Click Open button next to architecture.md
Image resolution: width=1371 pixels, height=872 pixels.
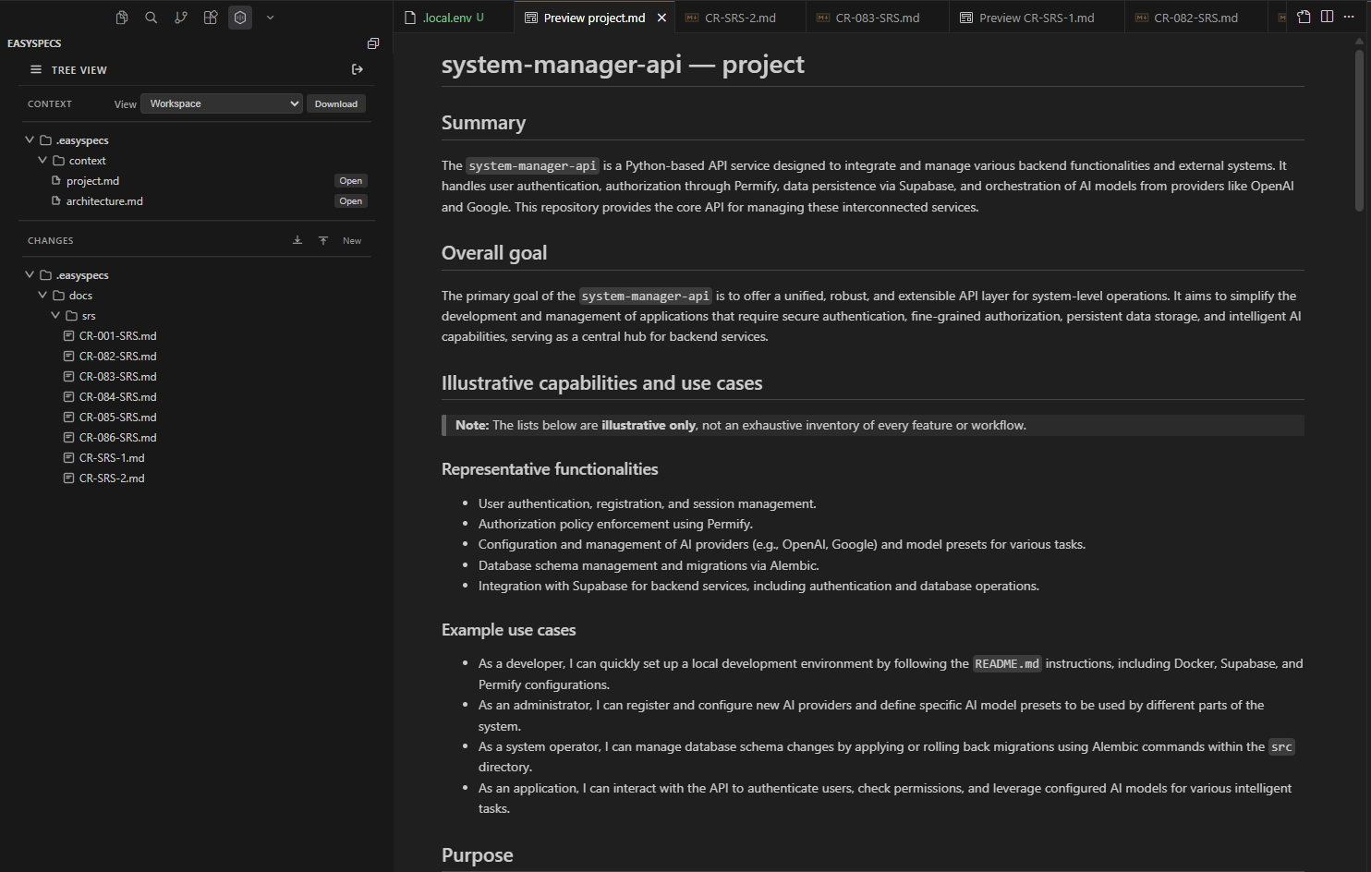[x=351, y=201]
